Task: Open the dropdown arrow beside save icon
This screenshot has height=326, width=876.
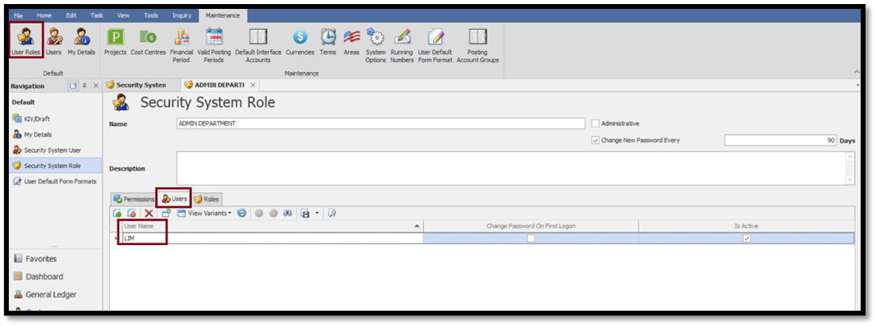Action: pos(317,214)
